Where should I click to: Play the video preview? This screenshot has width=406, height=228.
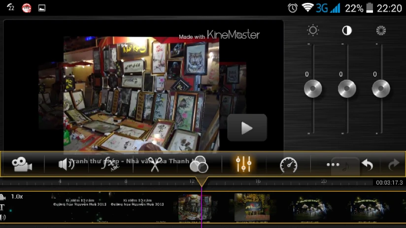(x=247, y=128)
